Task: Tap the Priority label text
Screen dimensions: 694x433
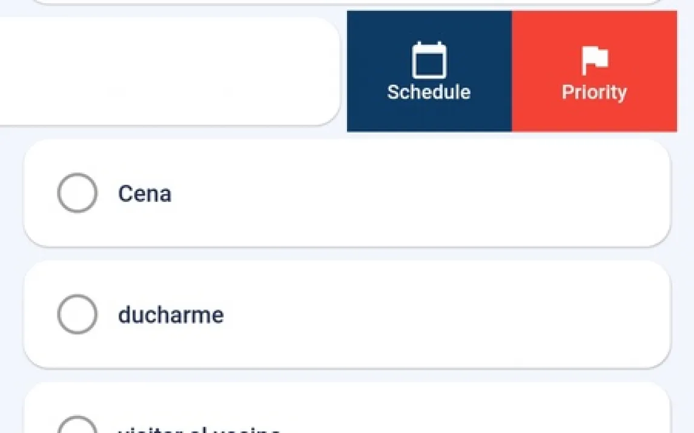Action: point(594,93)
